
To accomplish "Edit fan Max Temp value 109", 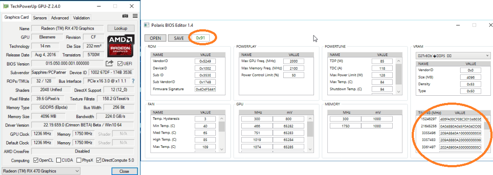I will pos(205,147).
